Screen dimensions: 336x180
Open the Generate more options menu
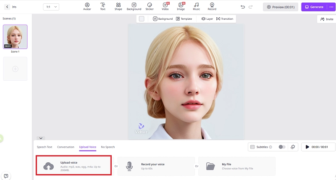(330, 7)
